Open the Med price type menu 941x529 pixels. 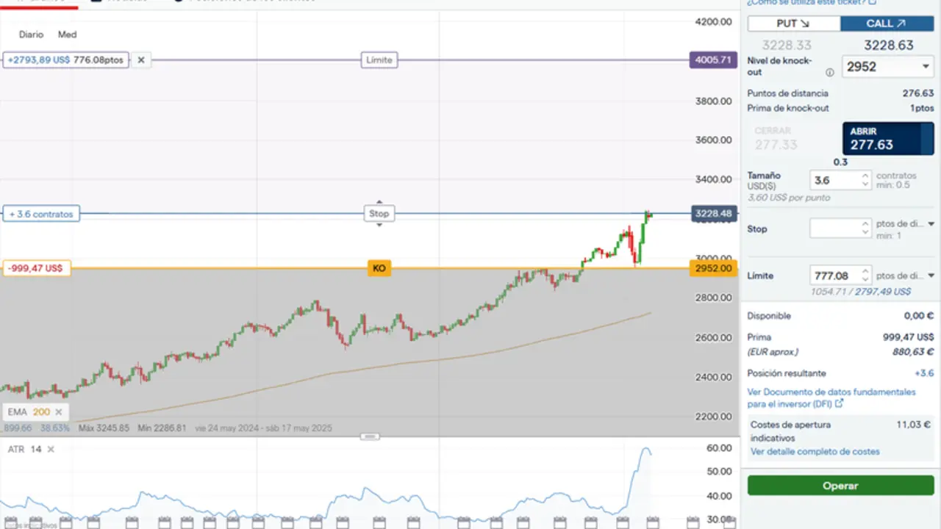67,35
